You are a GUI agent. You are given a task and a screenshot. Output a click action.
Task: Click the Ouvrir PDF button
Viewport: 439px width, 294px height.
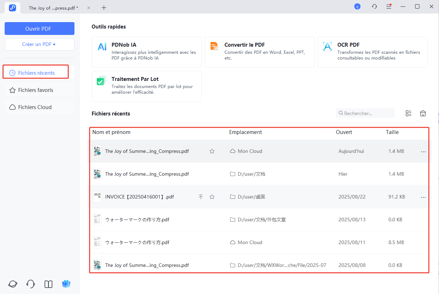(x=39, y=29)
